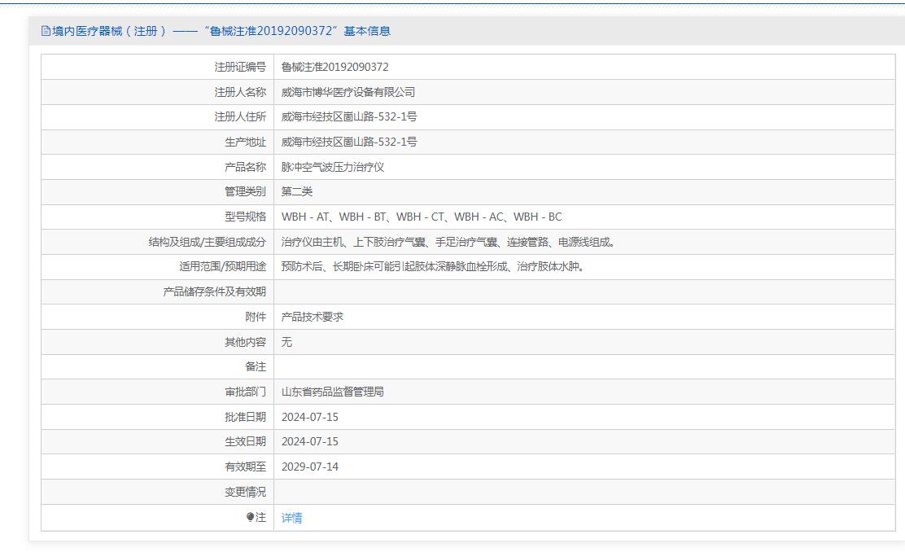
Task: Click the 产品技术要求 attachment text
Action: coord(313,317)
